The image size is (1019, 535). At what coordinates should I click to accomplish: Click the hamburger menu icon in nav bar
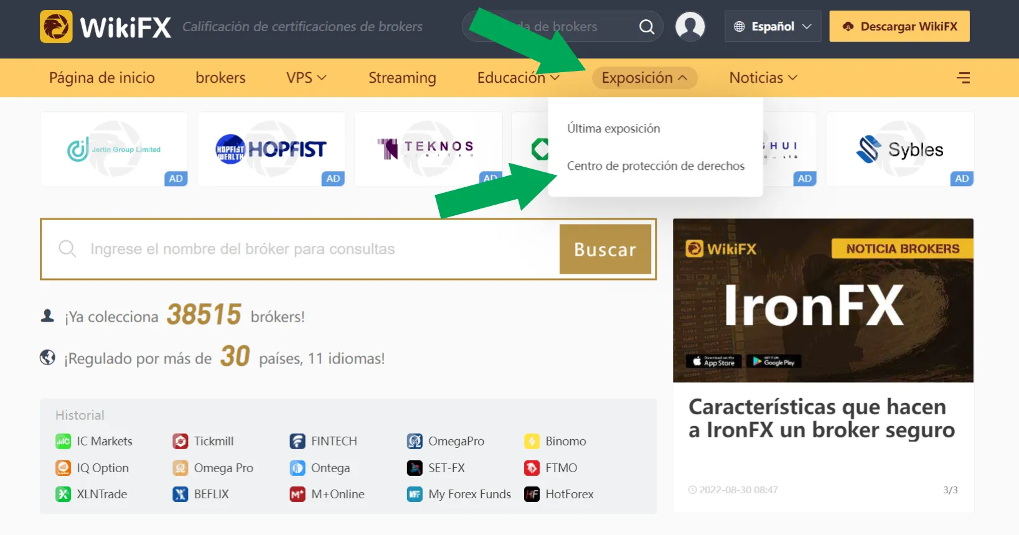[963, 78]
